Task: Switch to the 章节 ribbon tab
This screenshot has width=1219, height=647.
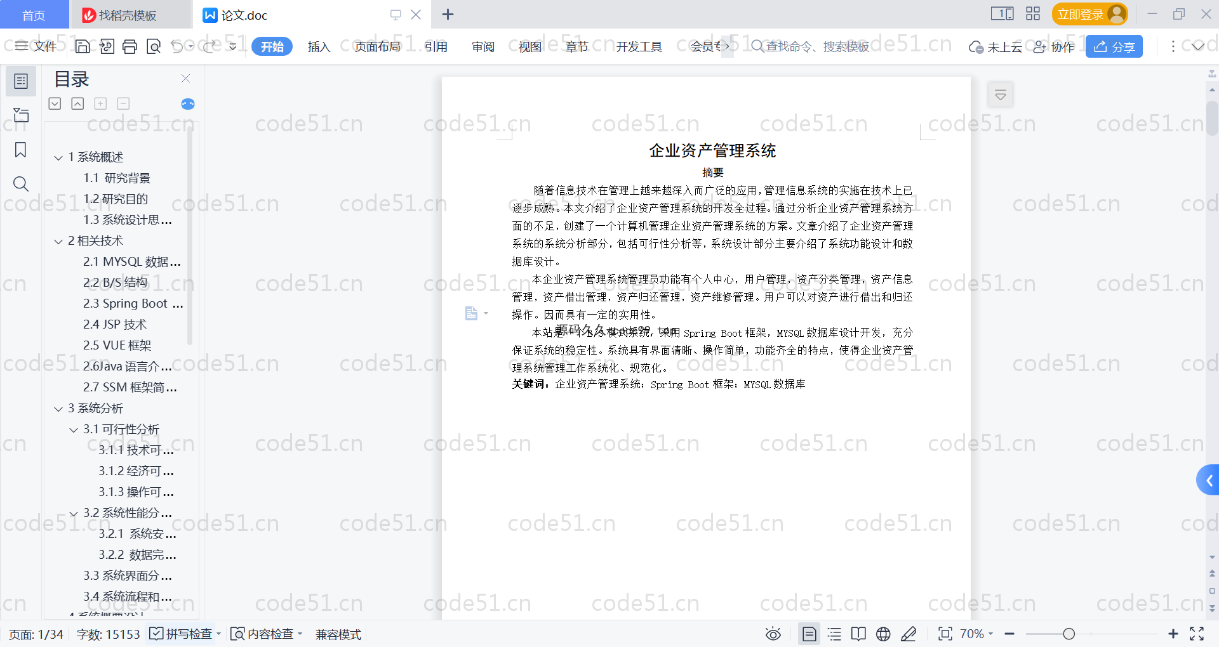Action: coord(577,46)
